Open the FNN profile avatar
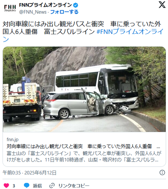This screenshot has width=168, height=189. (10, 8)
